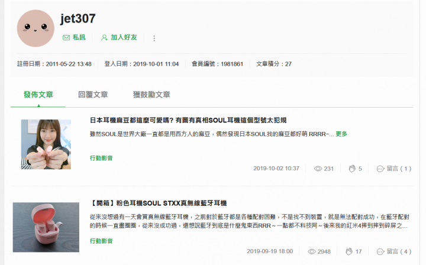The height and width of the screenshot is (265, 426).
Task: Click the 私訊 private message link
Action: [x=79, y=37]
